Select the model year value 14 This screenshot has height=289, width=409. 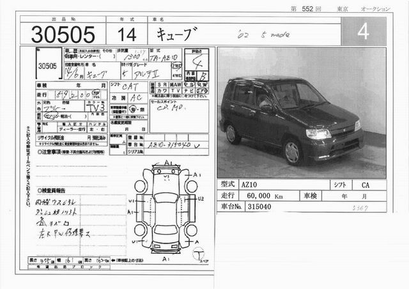click(127, 35)
